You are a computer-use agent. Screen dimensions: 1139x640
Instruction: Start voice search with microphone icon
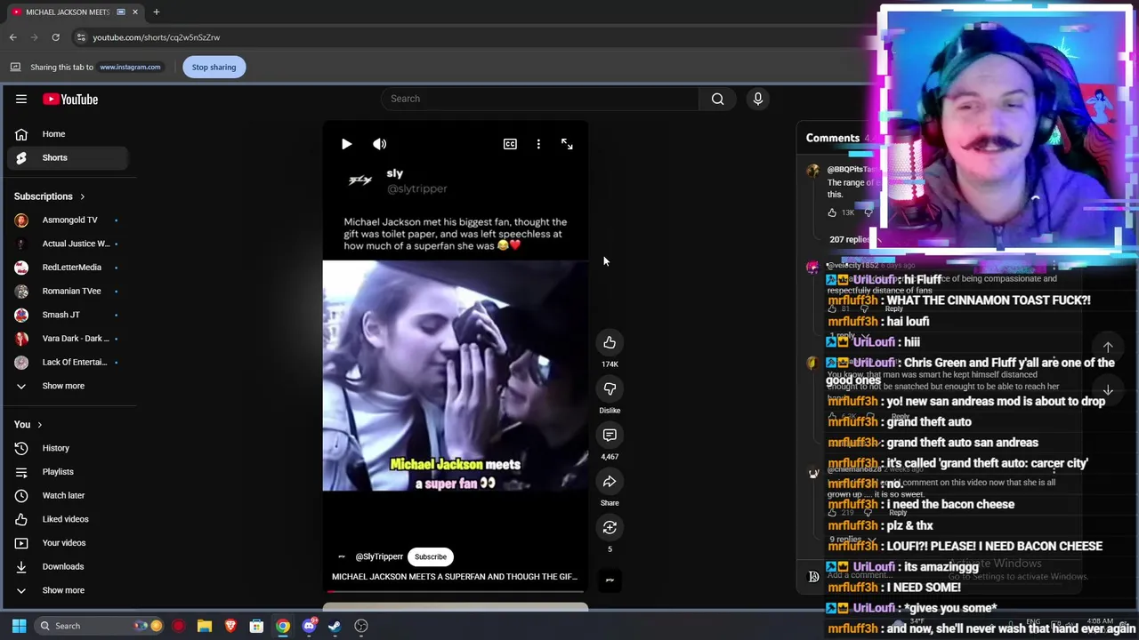pos(758,99)
